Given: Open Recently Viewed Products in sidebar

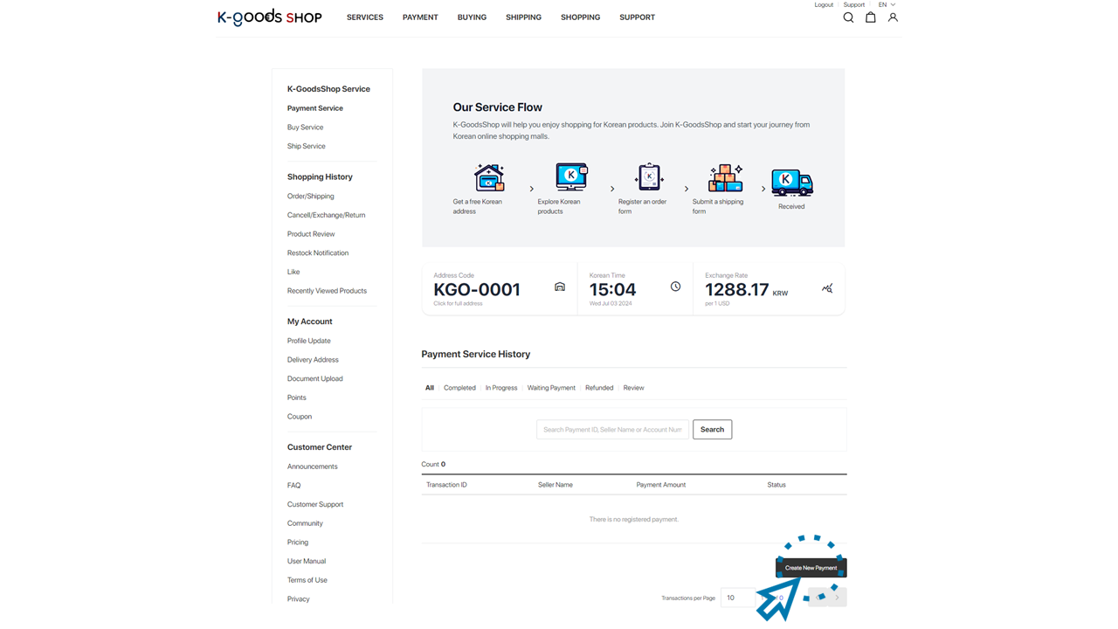Looking at the screenshot, I should pyautogui.click(x=328, y=291).
